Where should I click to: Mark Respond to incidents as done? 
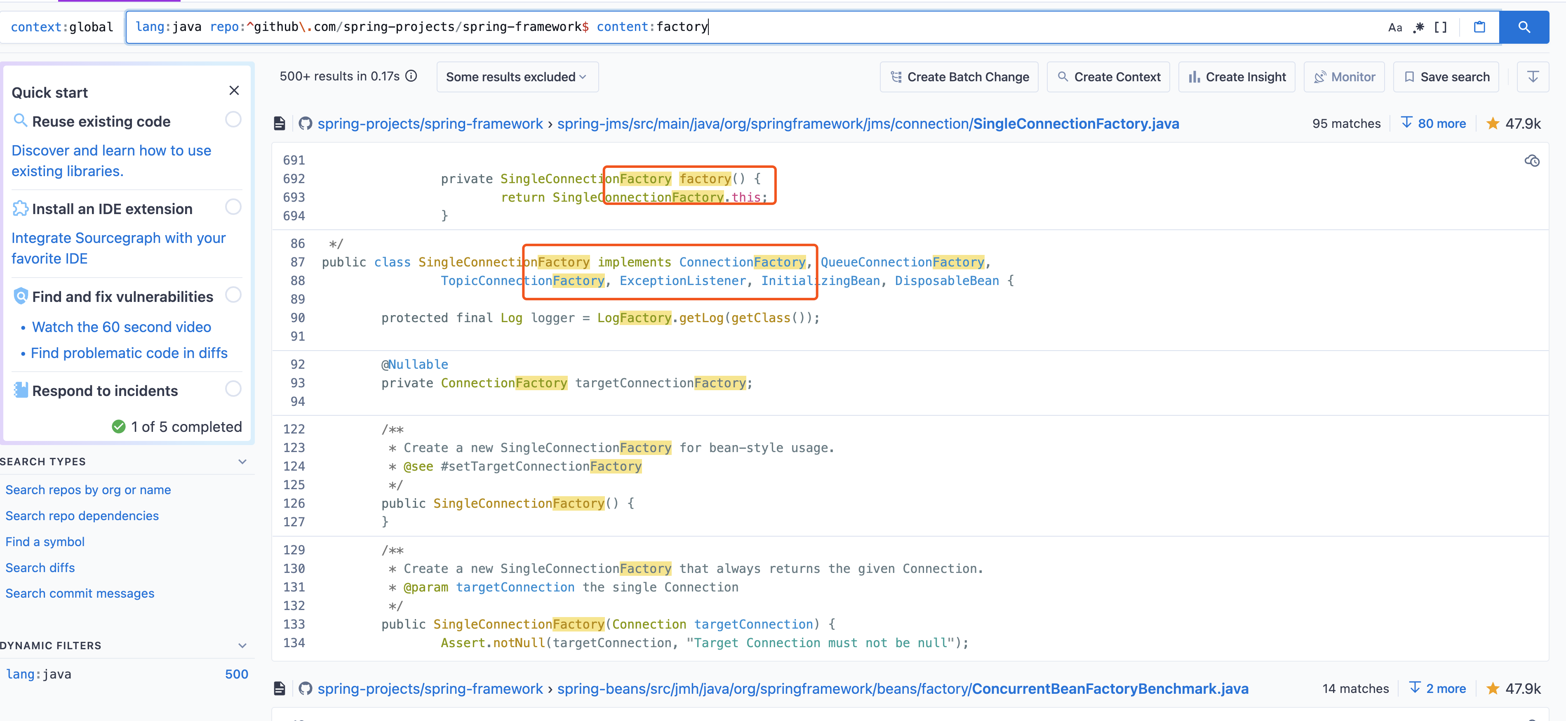pos(233,389)
